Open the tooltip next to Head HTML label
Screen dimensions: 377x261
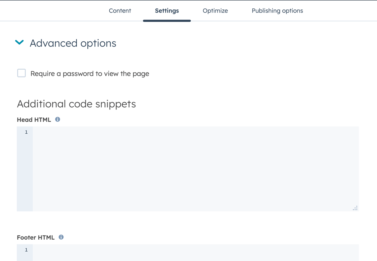(57, 119)
